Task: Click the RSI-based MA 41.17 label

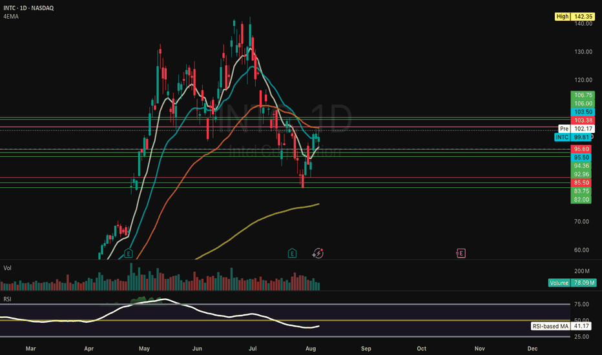Action: [561, 326]
